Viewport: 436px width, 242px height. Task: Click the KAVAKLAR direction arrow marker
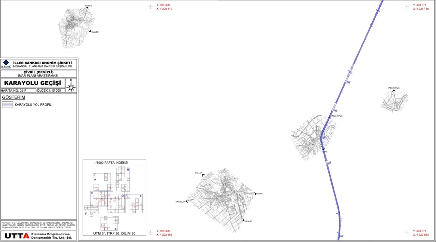pyautogui.click(x=187, y=201)
